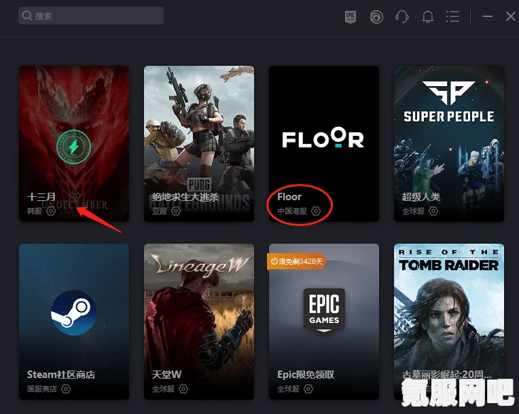
Task: Open settings gear for Steam社区商店 国服商店
Action: pos(66,389)
